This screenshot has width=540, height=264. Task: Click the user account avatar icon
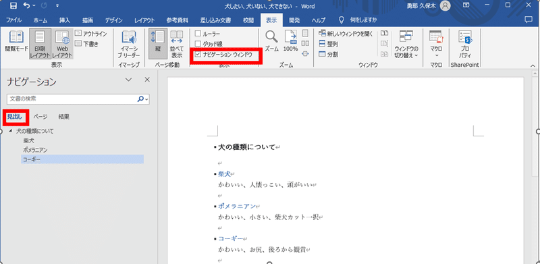click(446, 5)
